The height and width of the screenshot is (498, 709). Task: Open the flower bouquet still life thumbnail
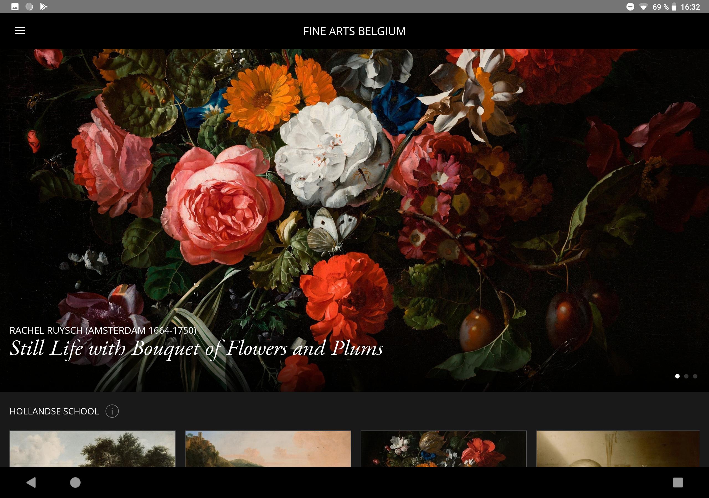(443, 449)
